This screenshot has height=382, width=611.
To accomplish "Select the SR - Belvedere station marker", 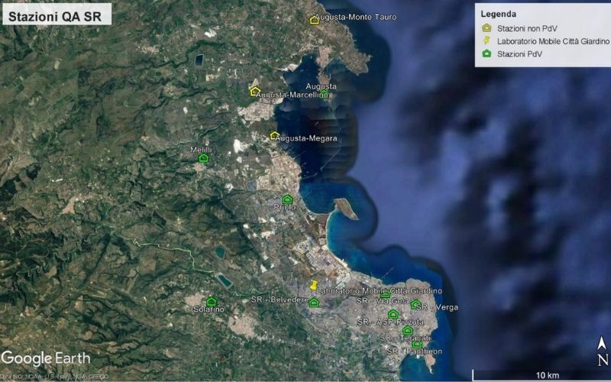I will tap(314, 303).
